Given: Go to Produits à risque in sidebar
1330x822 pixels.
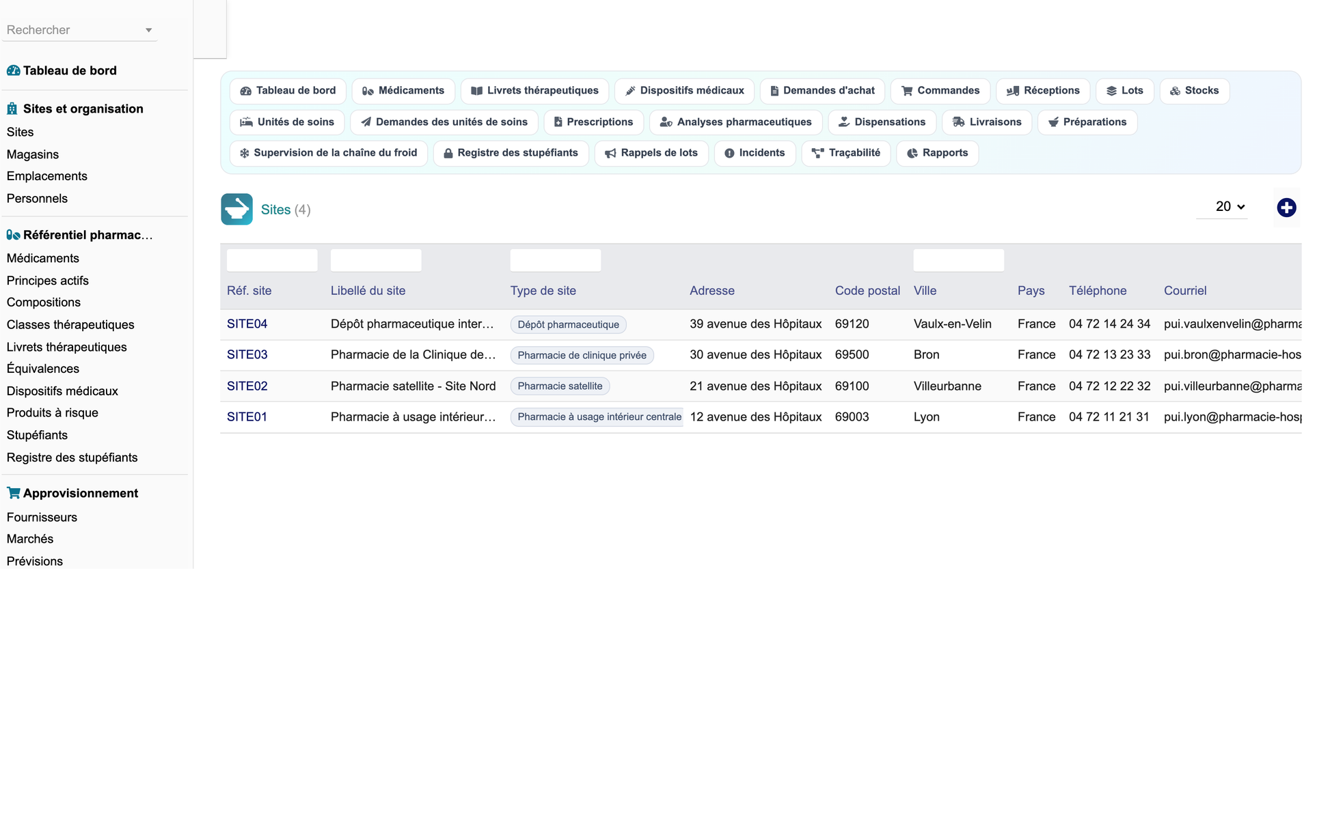Looking at the screenshot, I should [x=53, y=413].
